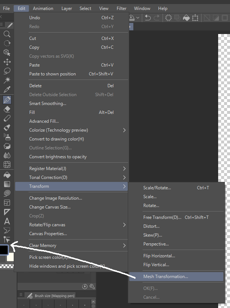Expand the Tonal Correction(D) submenu

[x=71, y=177]
